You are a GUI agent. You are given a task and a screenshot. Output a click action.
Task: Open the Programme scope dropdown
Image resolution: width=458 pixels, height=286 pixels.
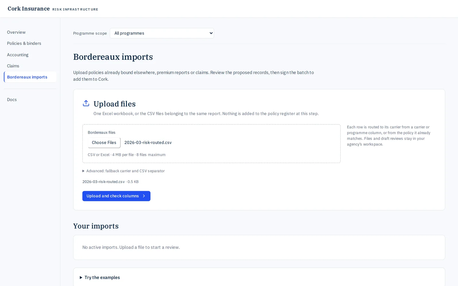coord(162,33)
